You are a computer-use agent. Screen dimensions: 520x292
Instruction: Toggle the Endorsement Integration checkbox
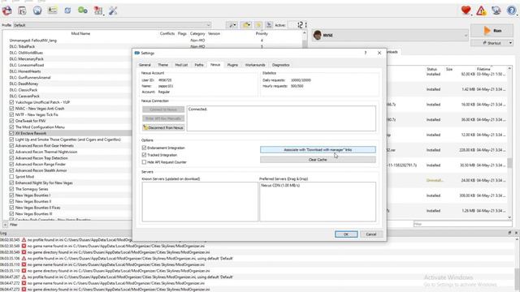coord(144,148)
